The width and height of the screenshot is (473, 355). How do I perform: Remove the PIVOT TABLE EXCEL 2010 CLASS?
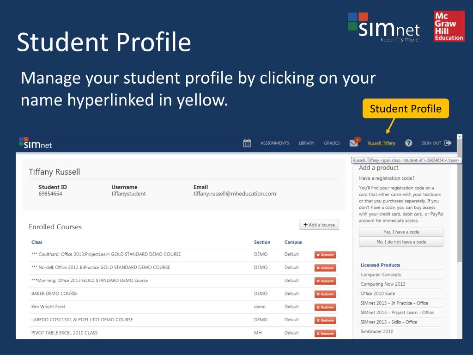(x=325, y=334)
